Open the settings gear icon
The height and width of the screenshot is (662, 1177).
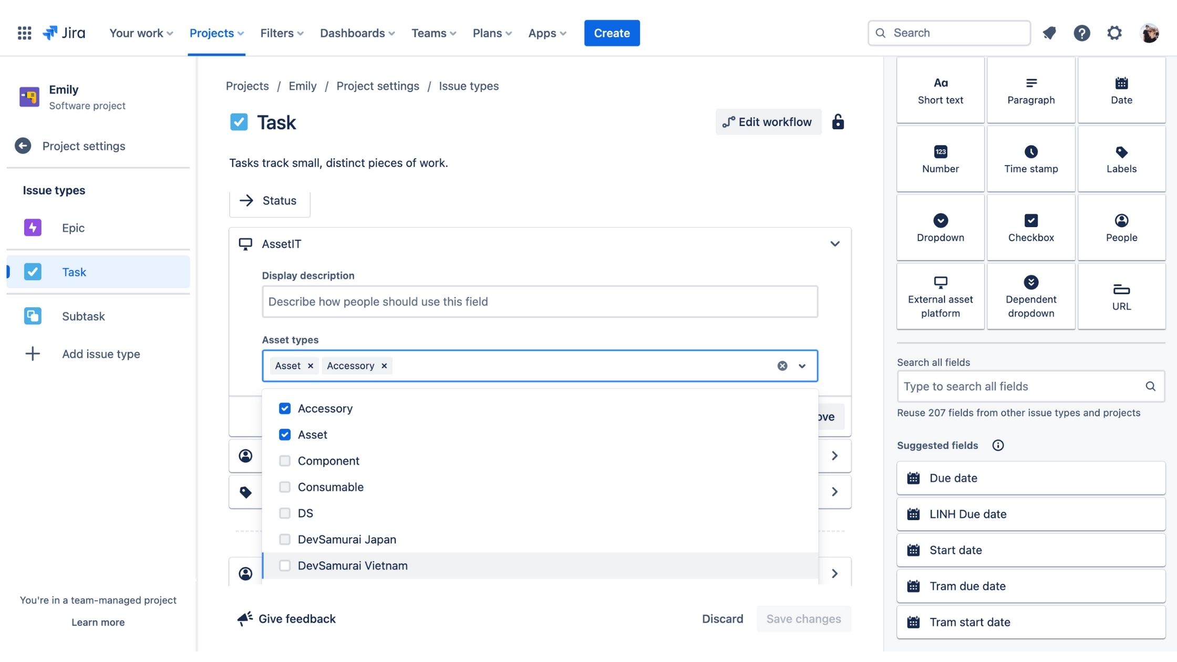coord(1114,33)
